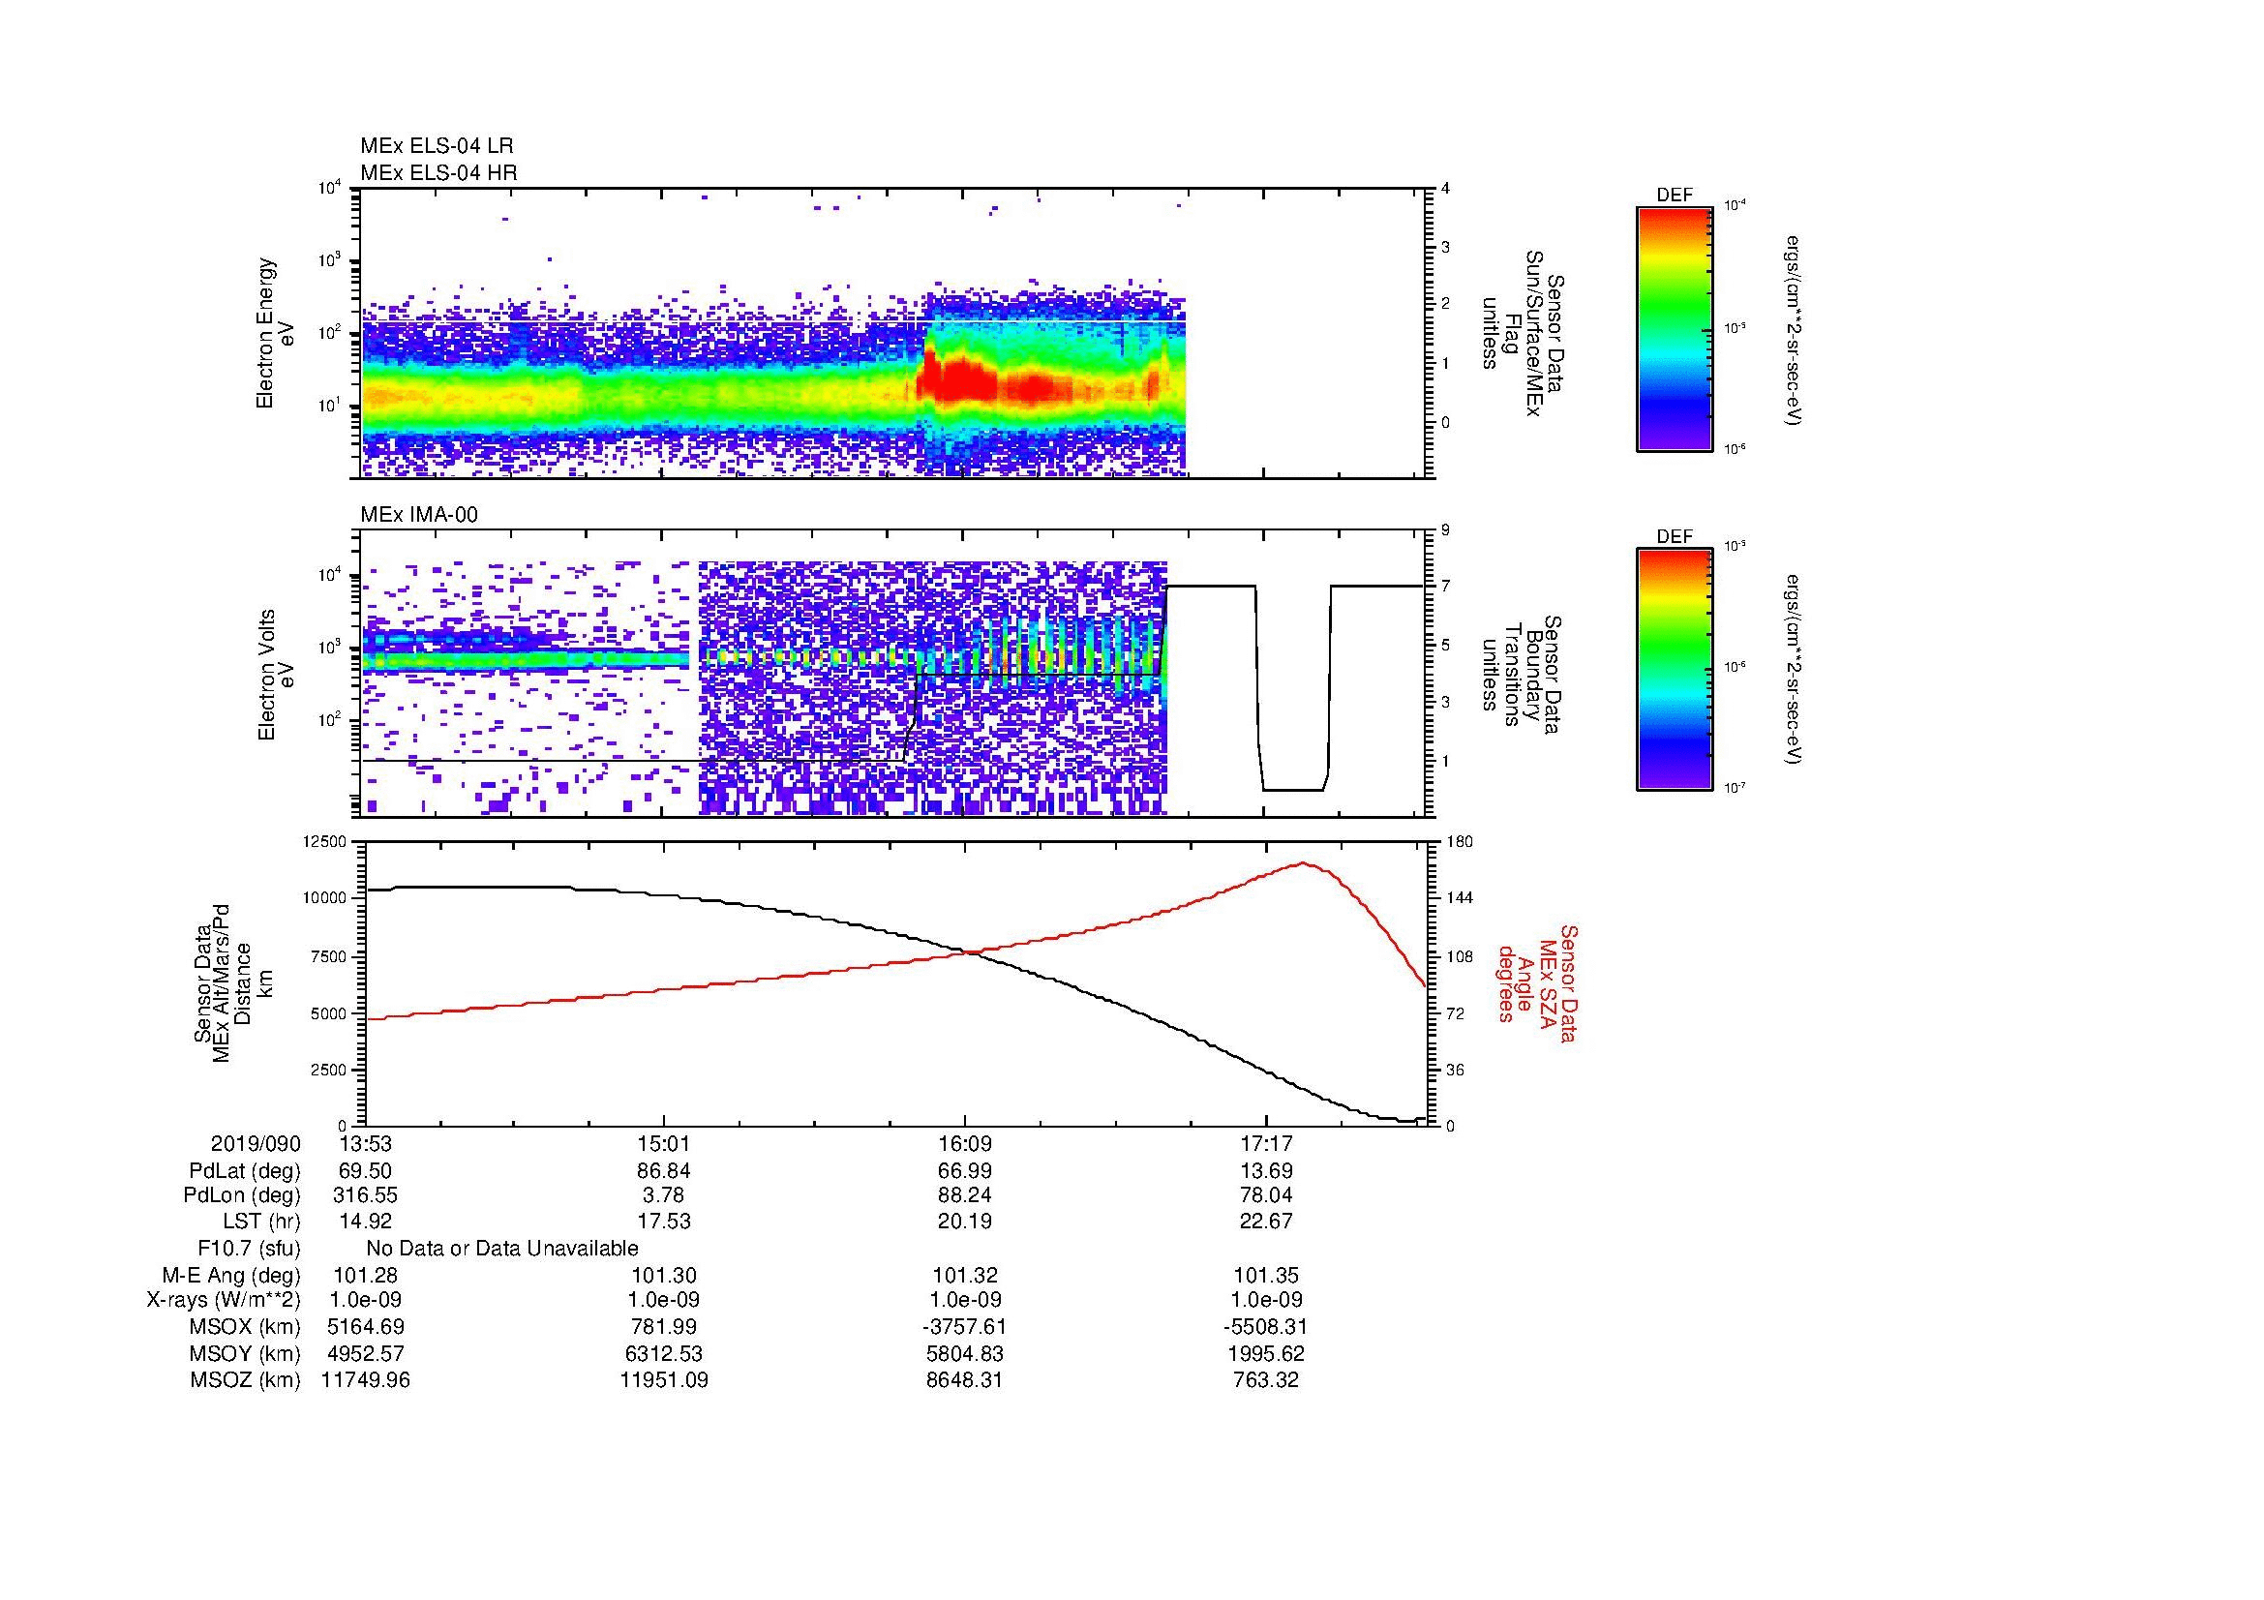Click the 'MSOY (km)' row label
Screen dimensions: 2264x1600
[245, 1353]
